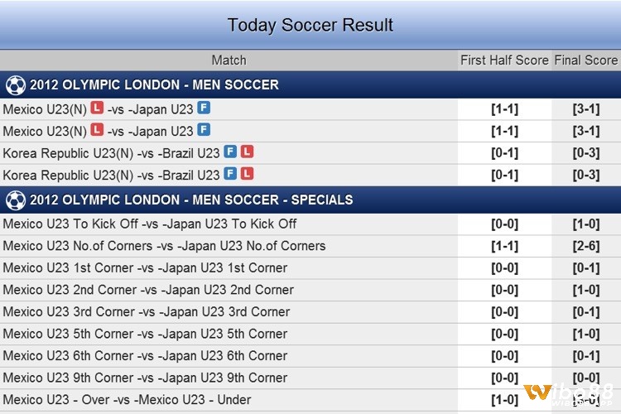Click the blue F icon in second Korea-Brazil row
This screenshot has width=621, height=414.
coord(230,174)
